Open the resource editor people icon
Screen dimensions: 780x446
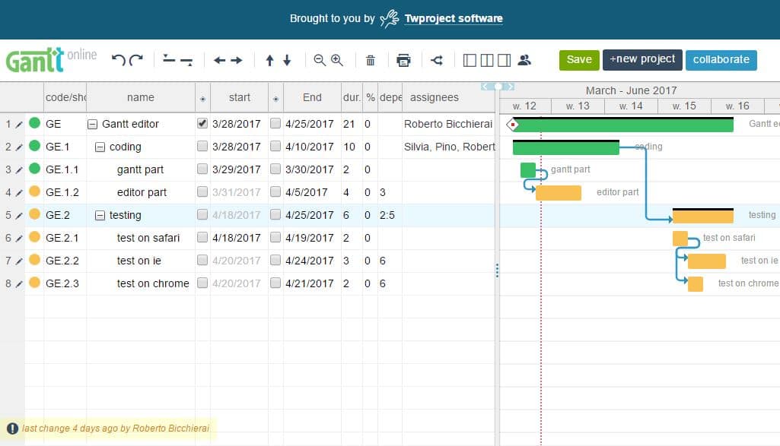pyautogui.click(x=524, y=60)
